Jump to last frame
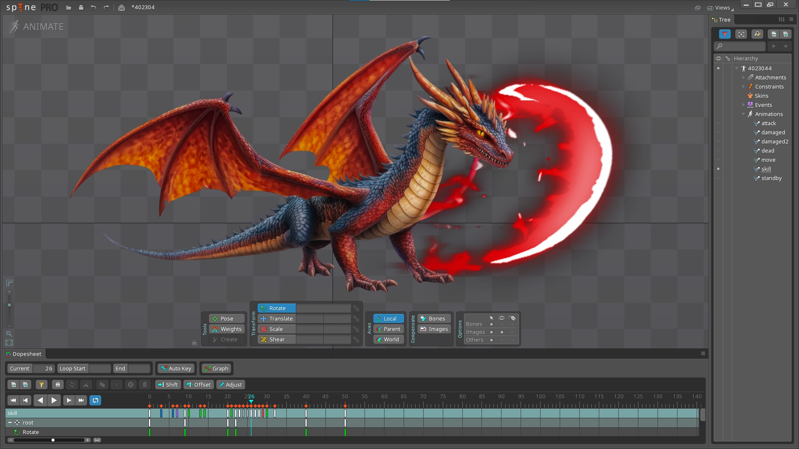 pos(81,400)
